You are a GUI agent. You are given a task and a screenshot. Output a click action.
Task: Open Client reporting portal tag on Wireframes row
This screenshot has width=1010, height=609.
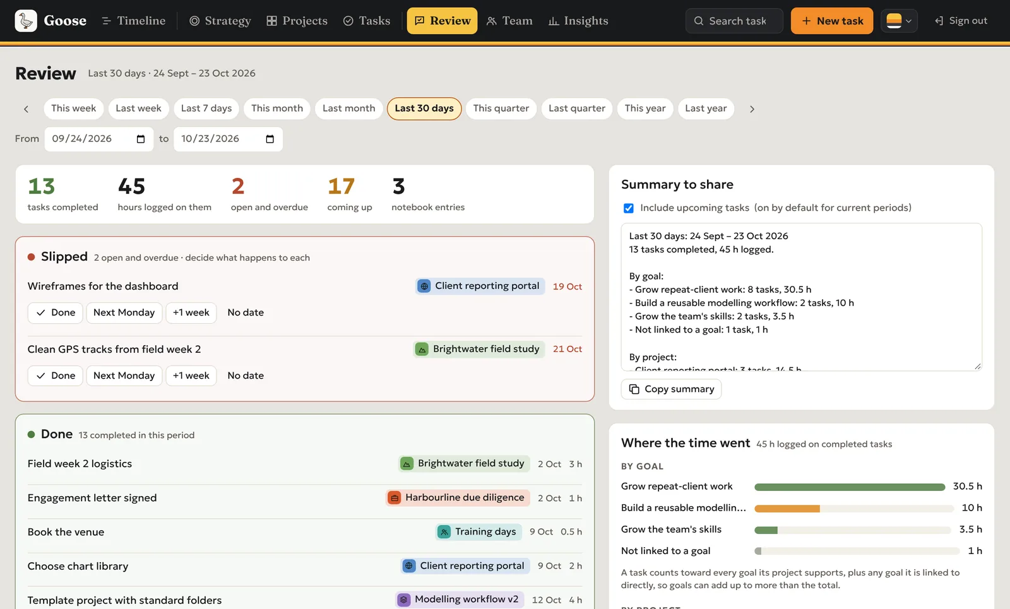pos(480,287)
